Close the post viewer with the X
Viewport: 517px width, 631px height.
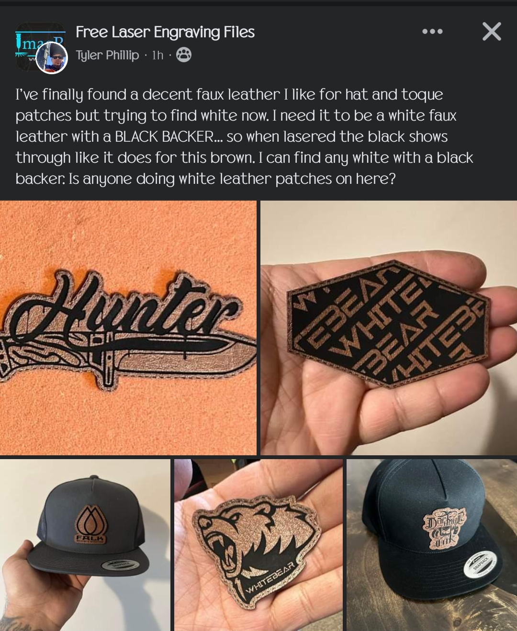click(x=492, y=32)
